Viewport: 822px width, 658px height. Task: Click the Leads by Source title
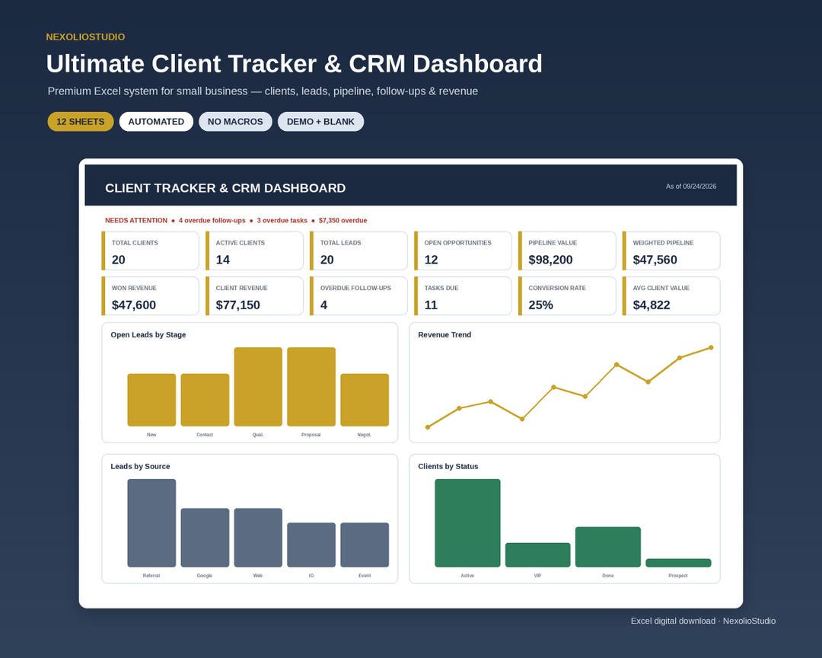(x=141, y=467)
